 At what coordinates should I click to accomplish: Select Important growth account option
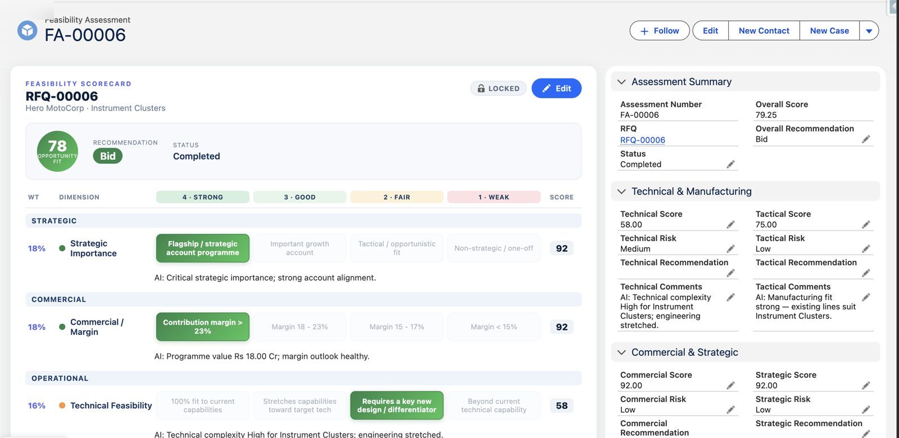[x=299, y=248]
